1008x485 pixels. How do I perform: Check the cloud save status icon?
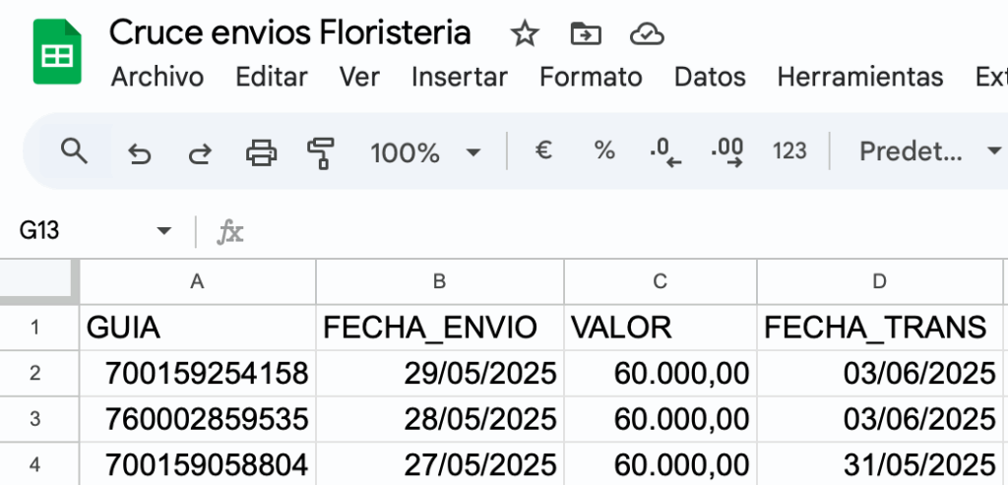[647, 33]
